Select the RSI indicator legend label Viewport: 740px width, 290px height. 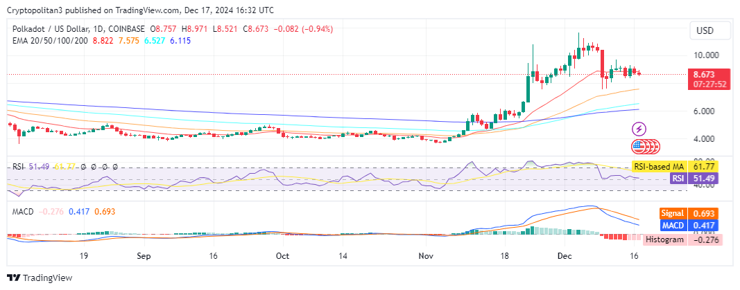[19, 167]
